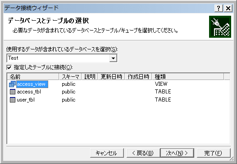The height and width of the screenshot is (164, 237).
Task: Click the 説明 column header
Action: pyautogui.click(x=90, y=77)
